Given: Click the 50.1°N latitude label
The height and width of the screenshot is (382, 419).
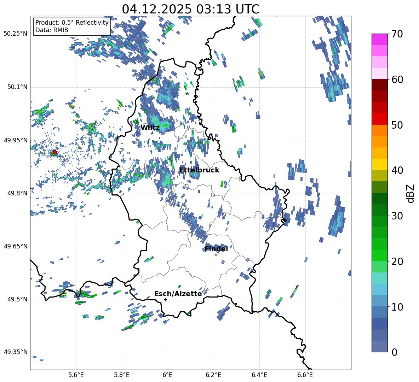Looking at the screenshot, I should click(17, 87).
